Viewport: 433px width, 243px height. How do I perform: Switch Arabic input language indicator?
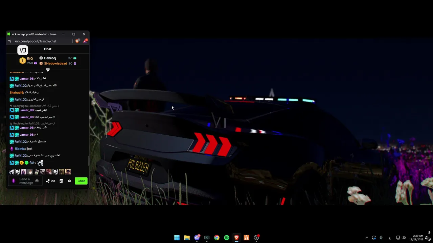[390, 238]
